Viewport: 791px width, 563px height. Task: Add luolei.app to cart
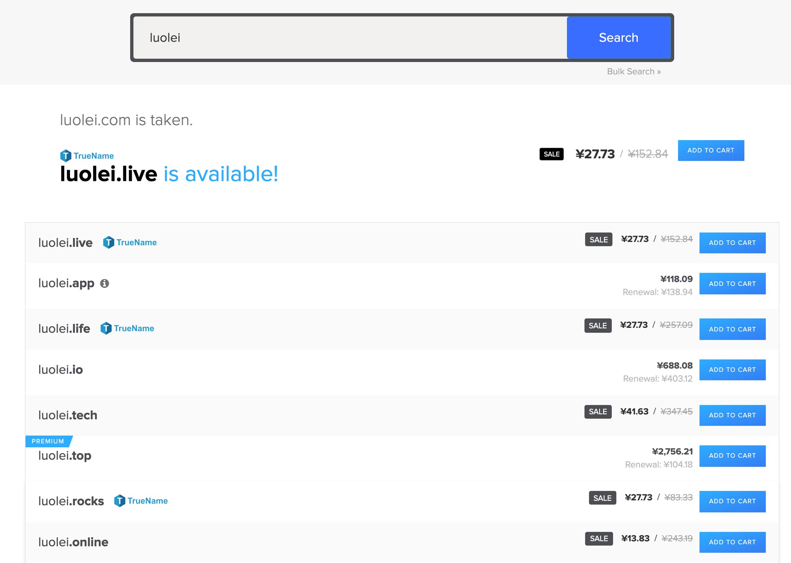[732, 283]
